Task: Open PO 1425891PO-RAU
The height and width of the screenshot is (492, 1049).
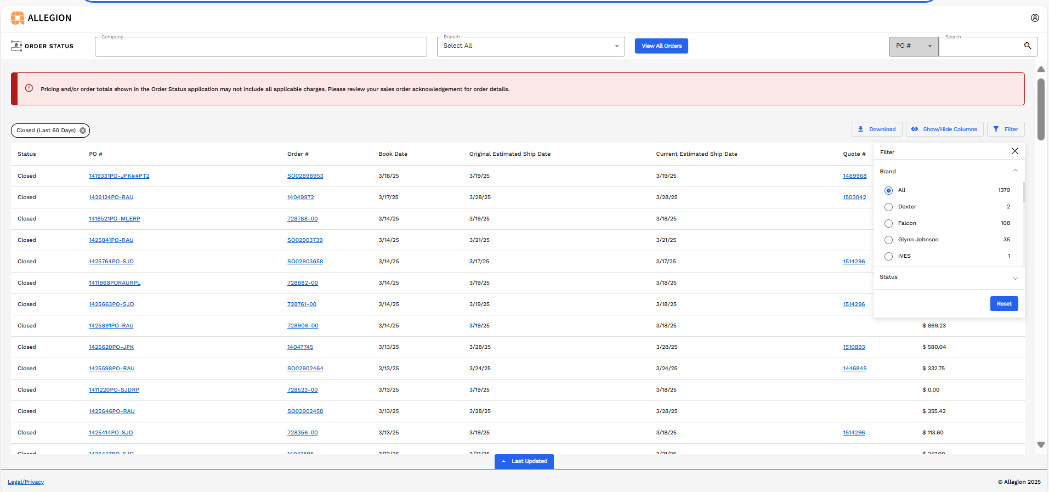Action: (x=111, y=326)
